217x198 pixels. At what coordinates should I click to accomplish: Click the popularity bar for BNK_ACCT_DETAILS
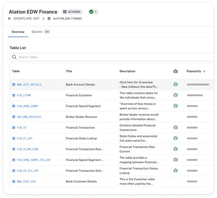[x=198, y=84]
